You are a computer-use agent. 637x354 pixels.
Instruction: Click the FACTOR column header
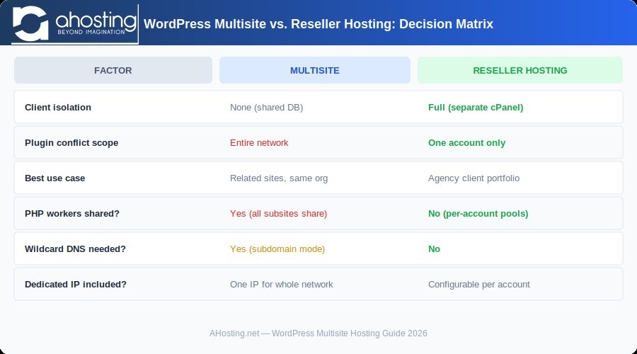click(x=113, y=70)
